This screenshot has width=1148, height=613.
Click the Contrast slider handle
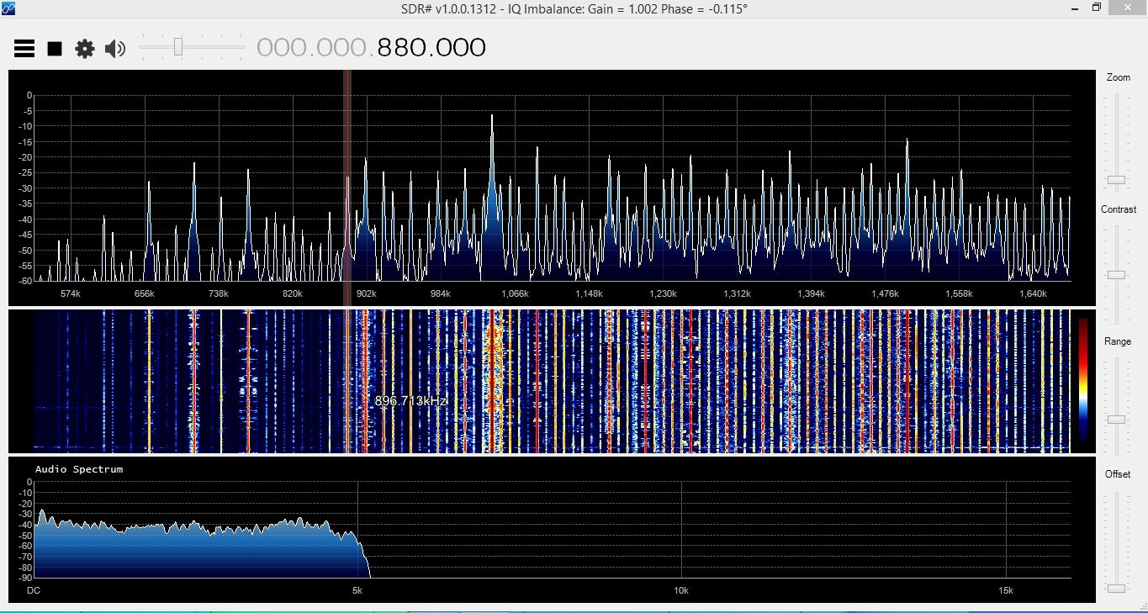pos(1116,275)
